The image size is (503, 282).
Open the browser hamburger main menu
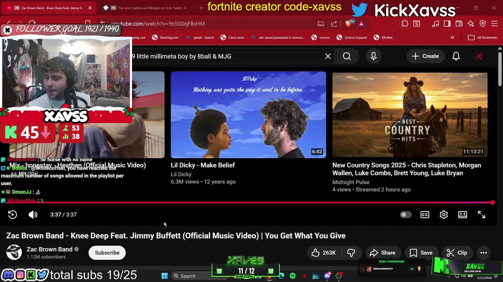[x=494, y=24]
